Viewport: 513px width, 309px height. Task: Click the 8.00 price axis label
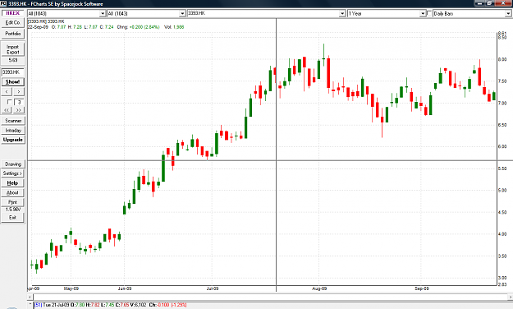pyautogui.click(x=502, y=60)
